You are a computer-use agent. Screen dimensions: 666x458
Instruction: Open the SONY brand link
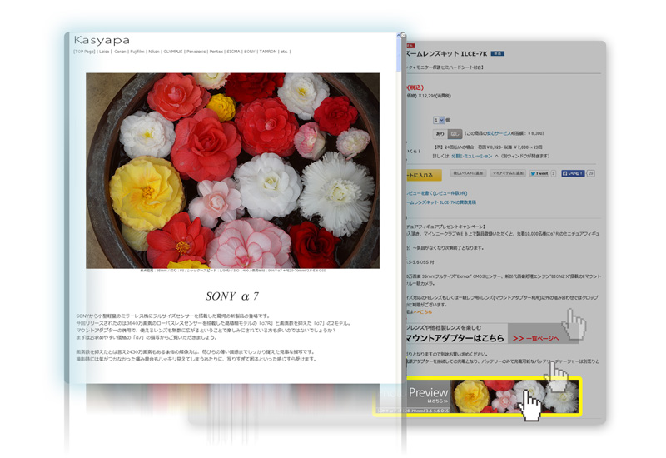[x=250, y=52]
